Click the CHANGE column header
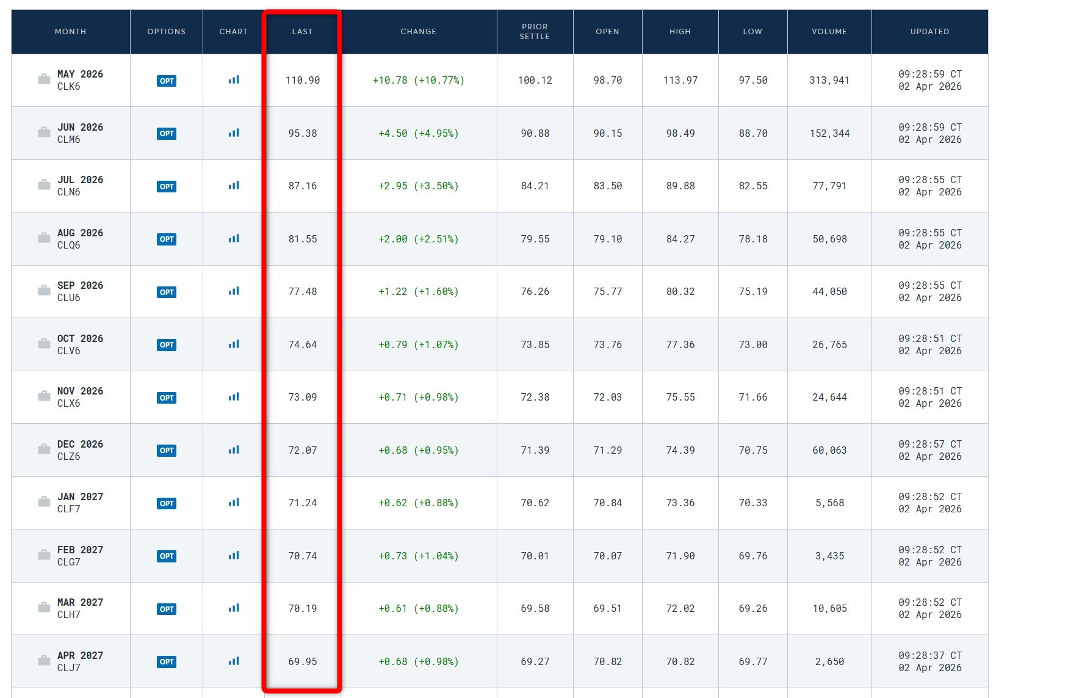Viewport: 1068px width, 698px height. (x=418, y=32)
